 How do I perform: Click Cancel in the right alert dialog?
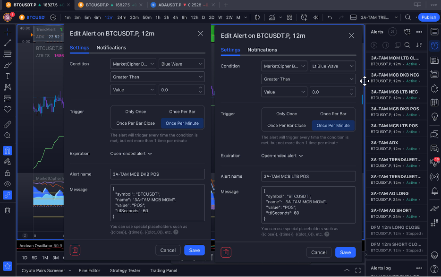pyautogui.click(x=319, y=252)
